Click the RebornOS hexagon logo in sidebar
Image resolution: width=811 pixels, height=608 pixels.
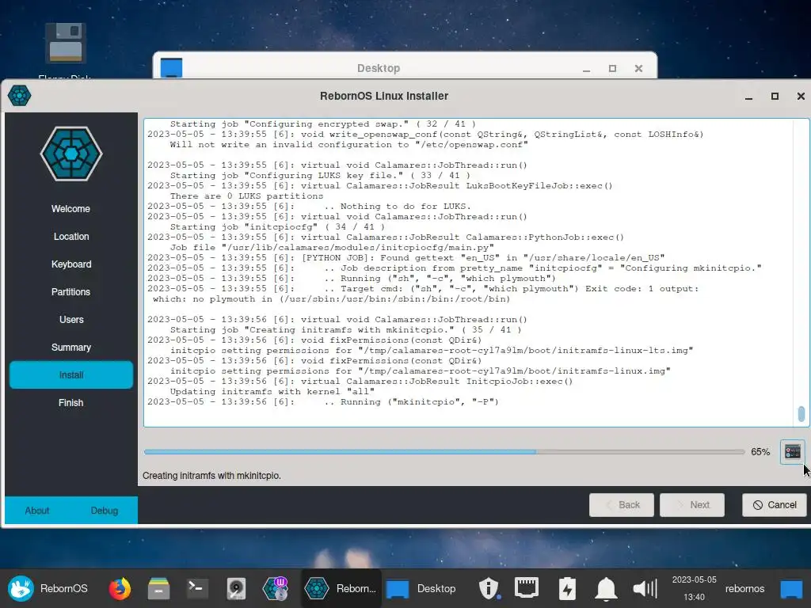[x=71, y=154]
